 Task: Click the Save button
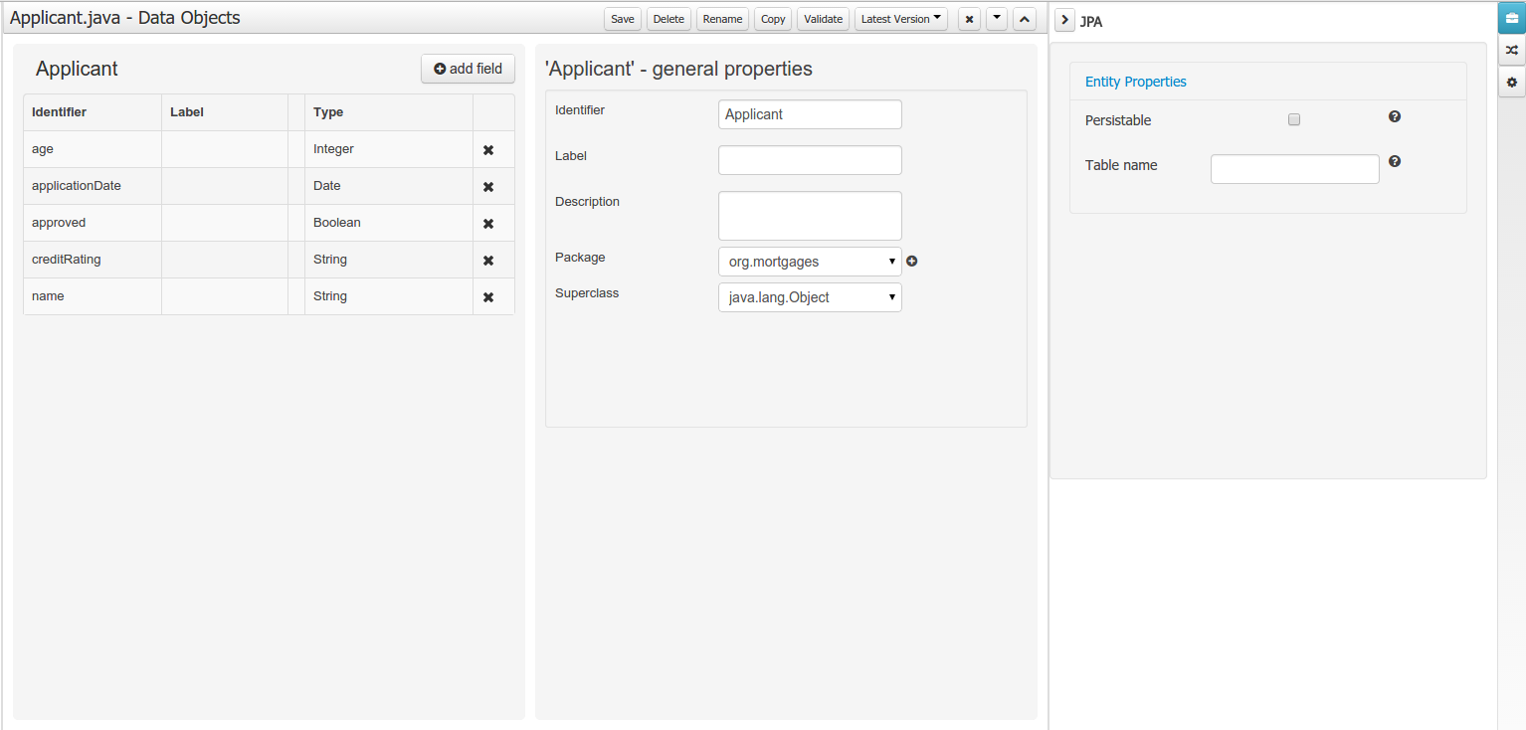(622, 19)
